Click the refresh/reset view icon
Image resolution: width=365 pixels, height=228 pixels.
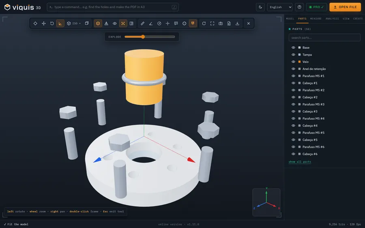(x=204, y=24)
